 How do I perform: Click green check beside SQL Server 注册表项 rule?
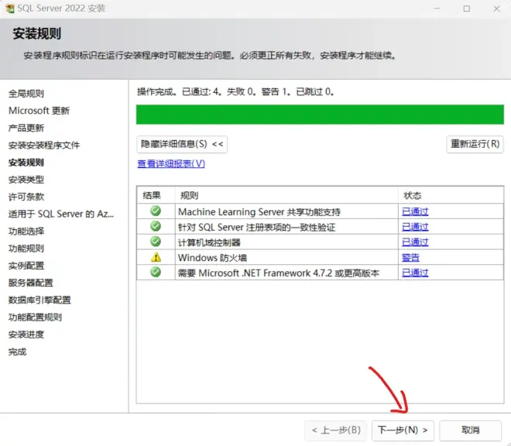[x=156, y=226]
